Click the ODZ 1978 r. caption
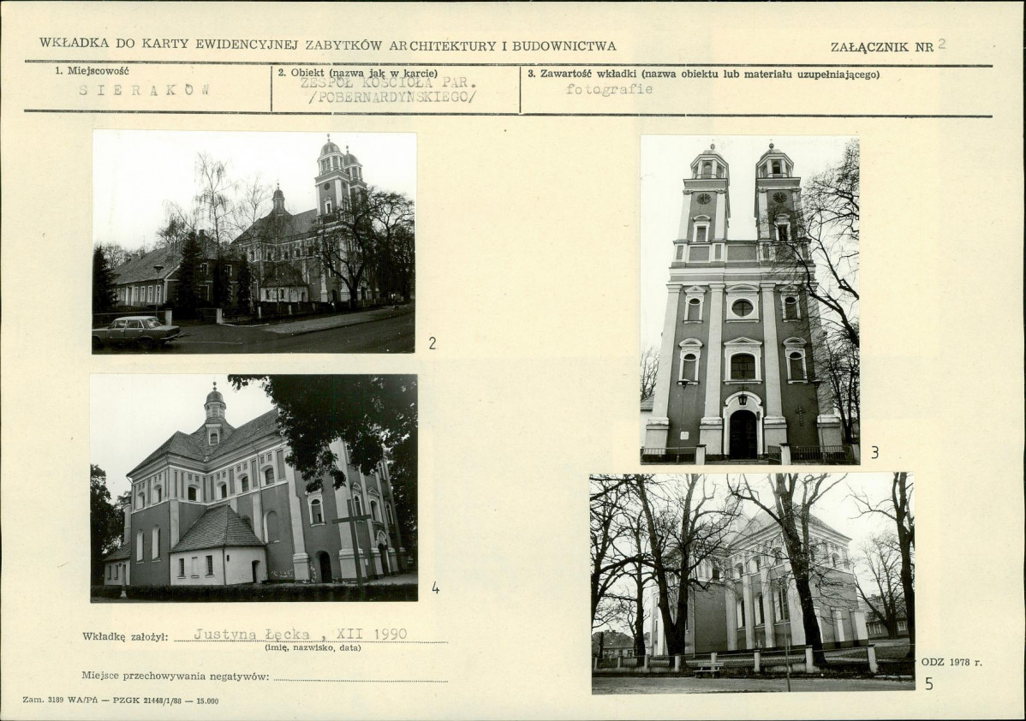 tap(951, 662)
